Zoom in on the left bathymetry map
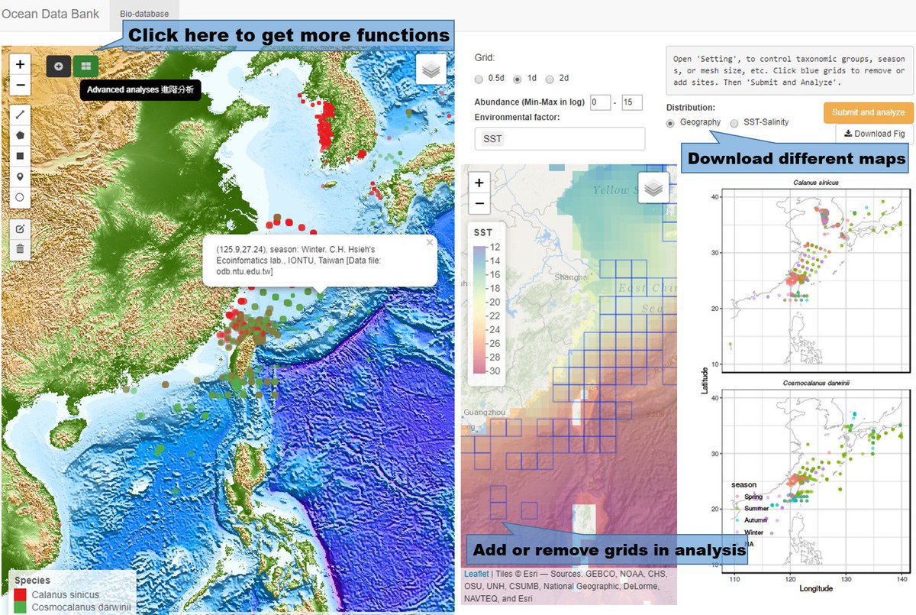Image resolution: width=916 pixels, height=615 pixels. click(20, 64)
